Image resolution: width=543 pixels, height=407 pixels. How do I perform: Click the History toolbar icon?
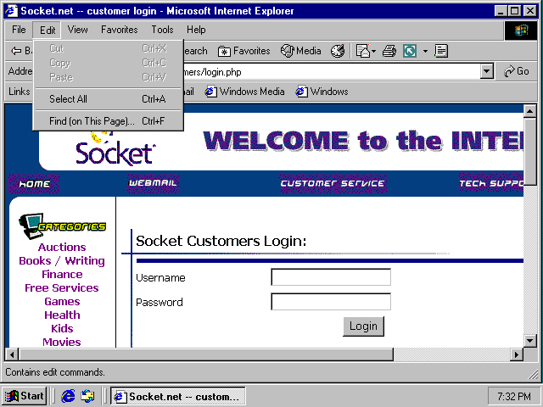338,51
